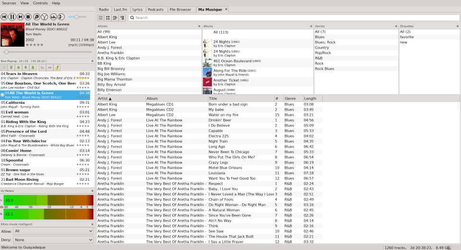Randomize the Now Playing playlist order
461x250 pixels.
coord(42,67)
